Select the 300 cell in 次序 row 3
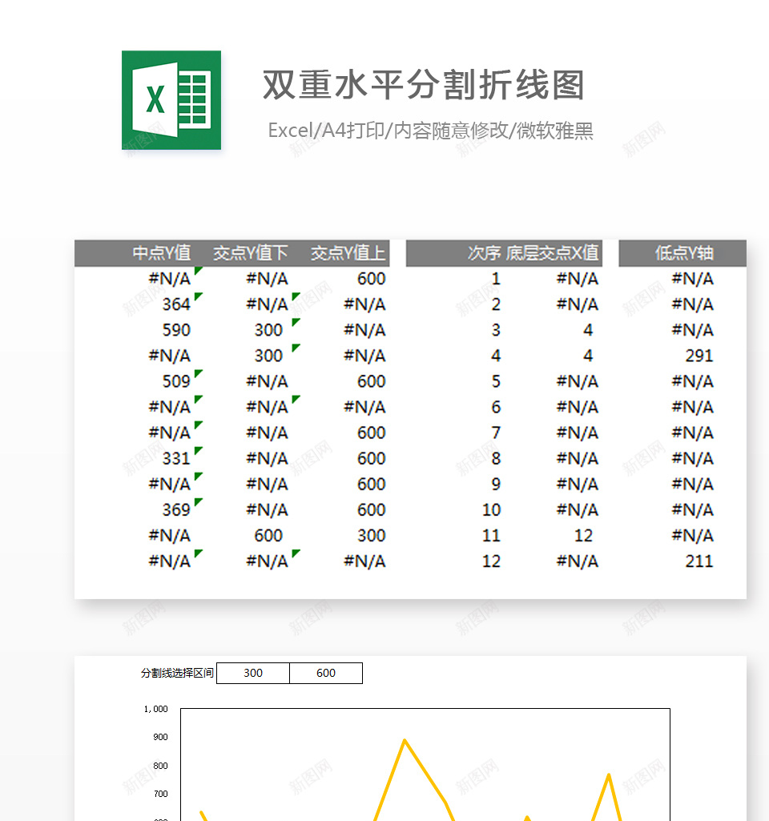This screenshot has height=821, width=769. (268, 330)
